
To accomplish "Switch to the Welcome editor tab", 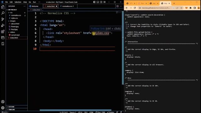I will tap(35, 6).
